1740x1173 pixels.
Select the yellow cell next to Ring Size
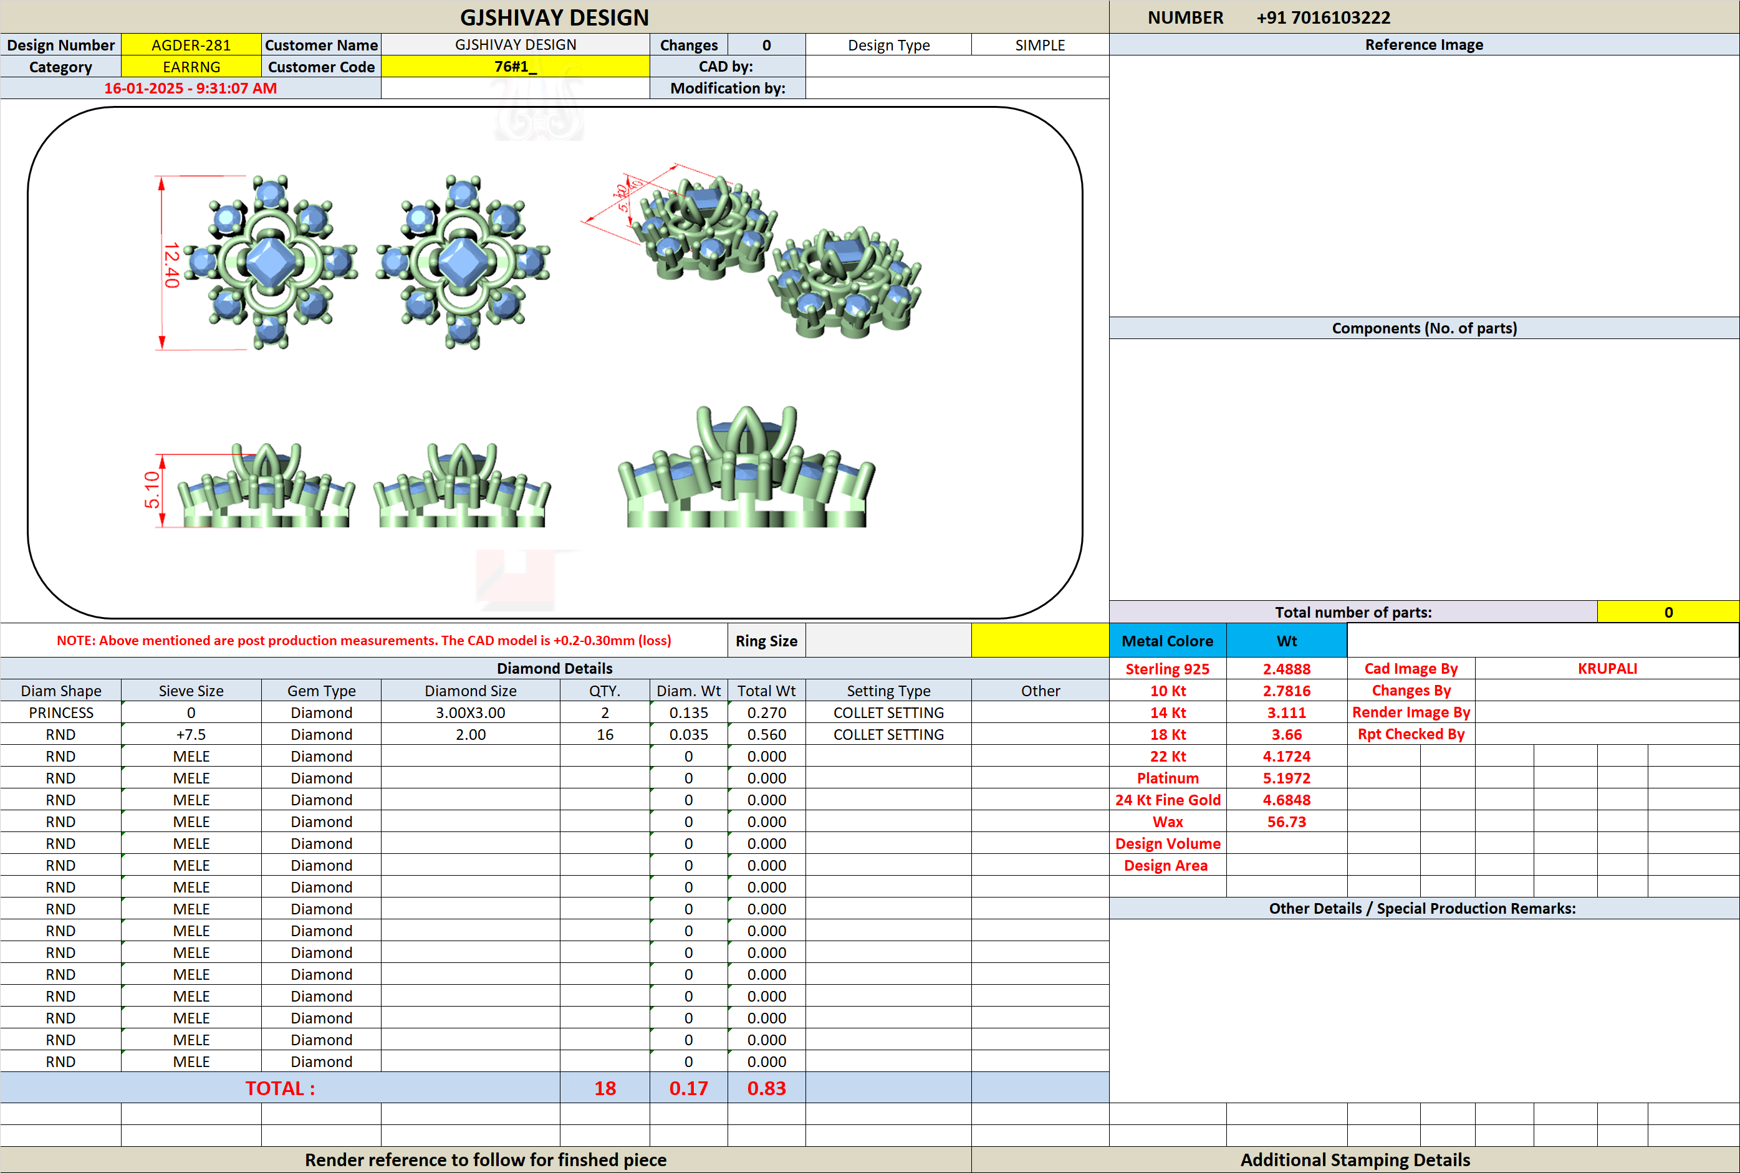(x=1040, y=640)
